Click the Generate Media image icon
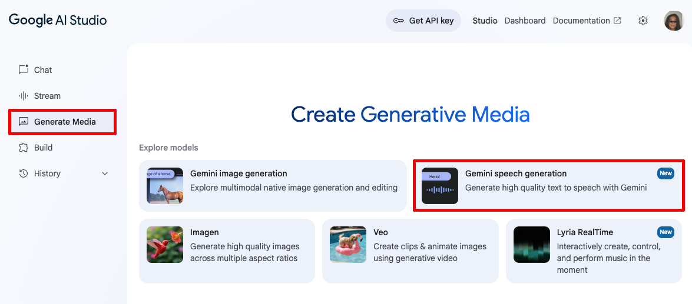692x304 pixels. click(24, 122)
